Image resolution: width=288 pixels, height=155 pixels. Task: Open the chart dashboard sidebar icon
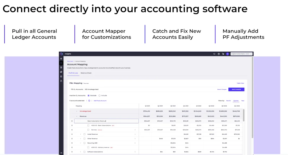[x=61, y=76]
